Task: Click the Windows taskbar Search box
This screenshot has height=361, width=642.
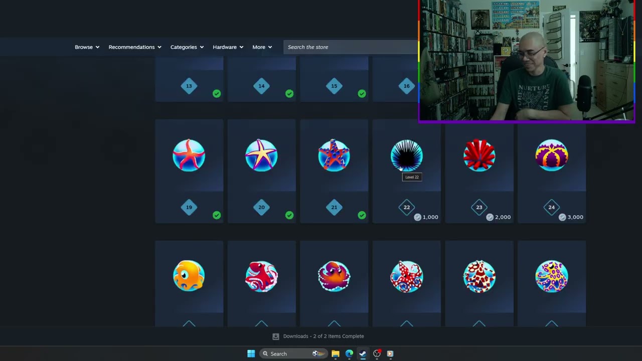Action: point(292,353)
